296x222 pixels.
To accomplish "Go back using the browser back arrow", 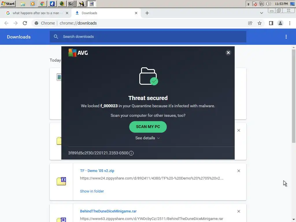I will (6, 23).
